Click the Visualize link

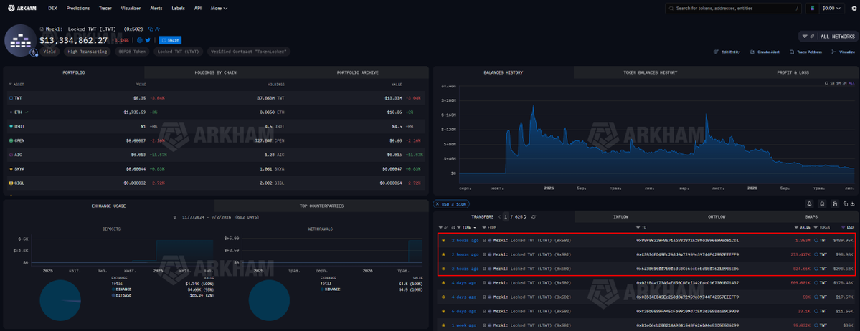point(843,52)
